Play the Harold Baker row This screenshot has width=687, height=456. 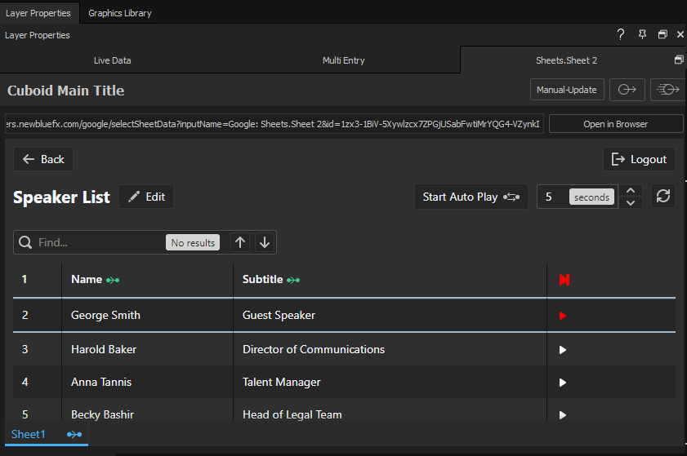coord(562,350)
